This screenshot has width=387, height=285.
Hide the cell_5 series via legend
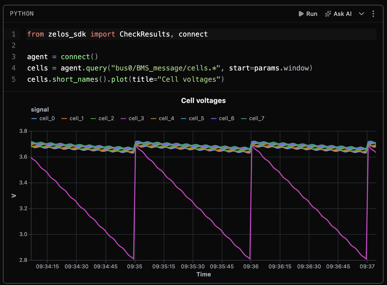coord(192,118)
